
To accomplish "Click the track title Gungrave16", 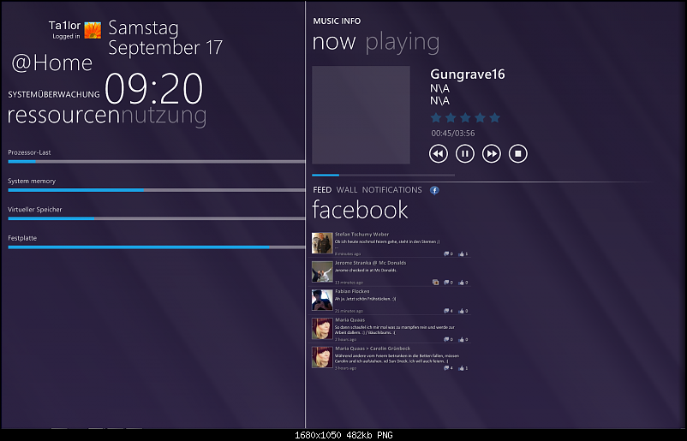I will [468, 74].
